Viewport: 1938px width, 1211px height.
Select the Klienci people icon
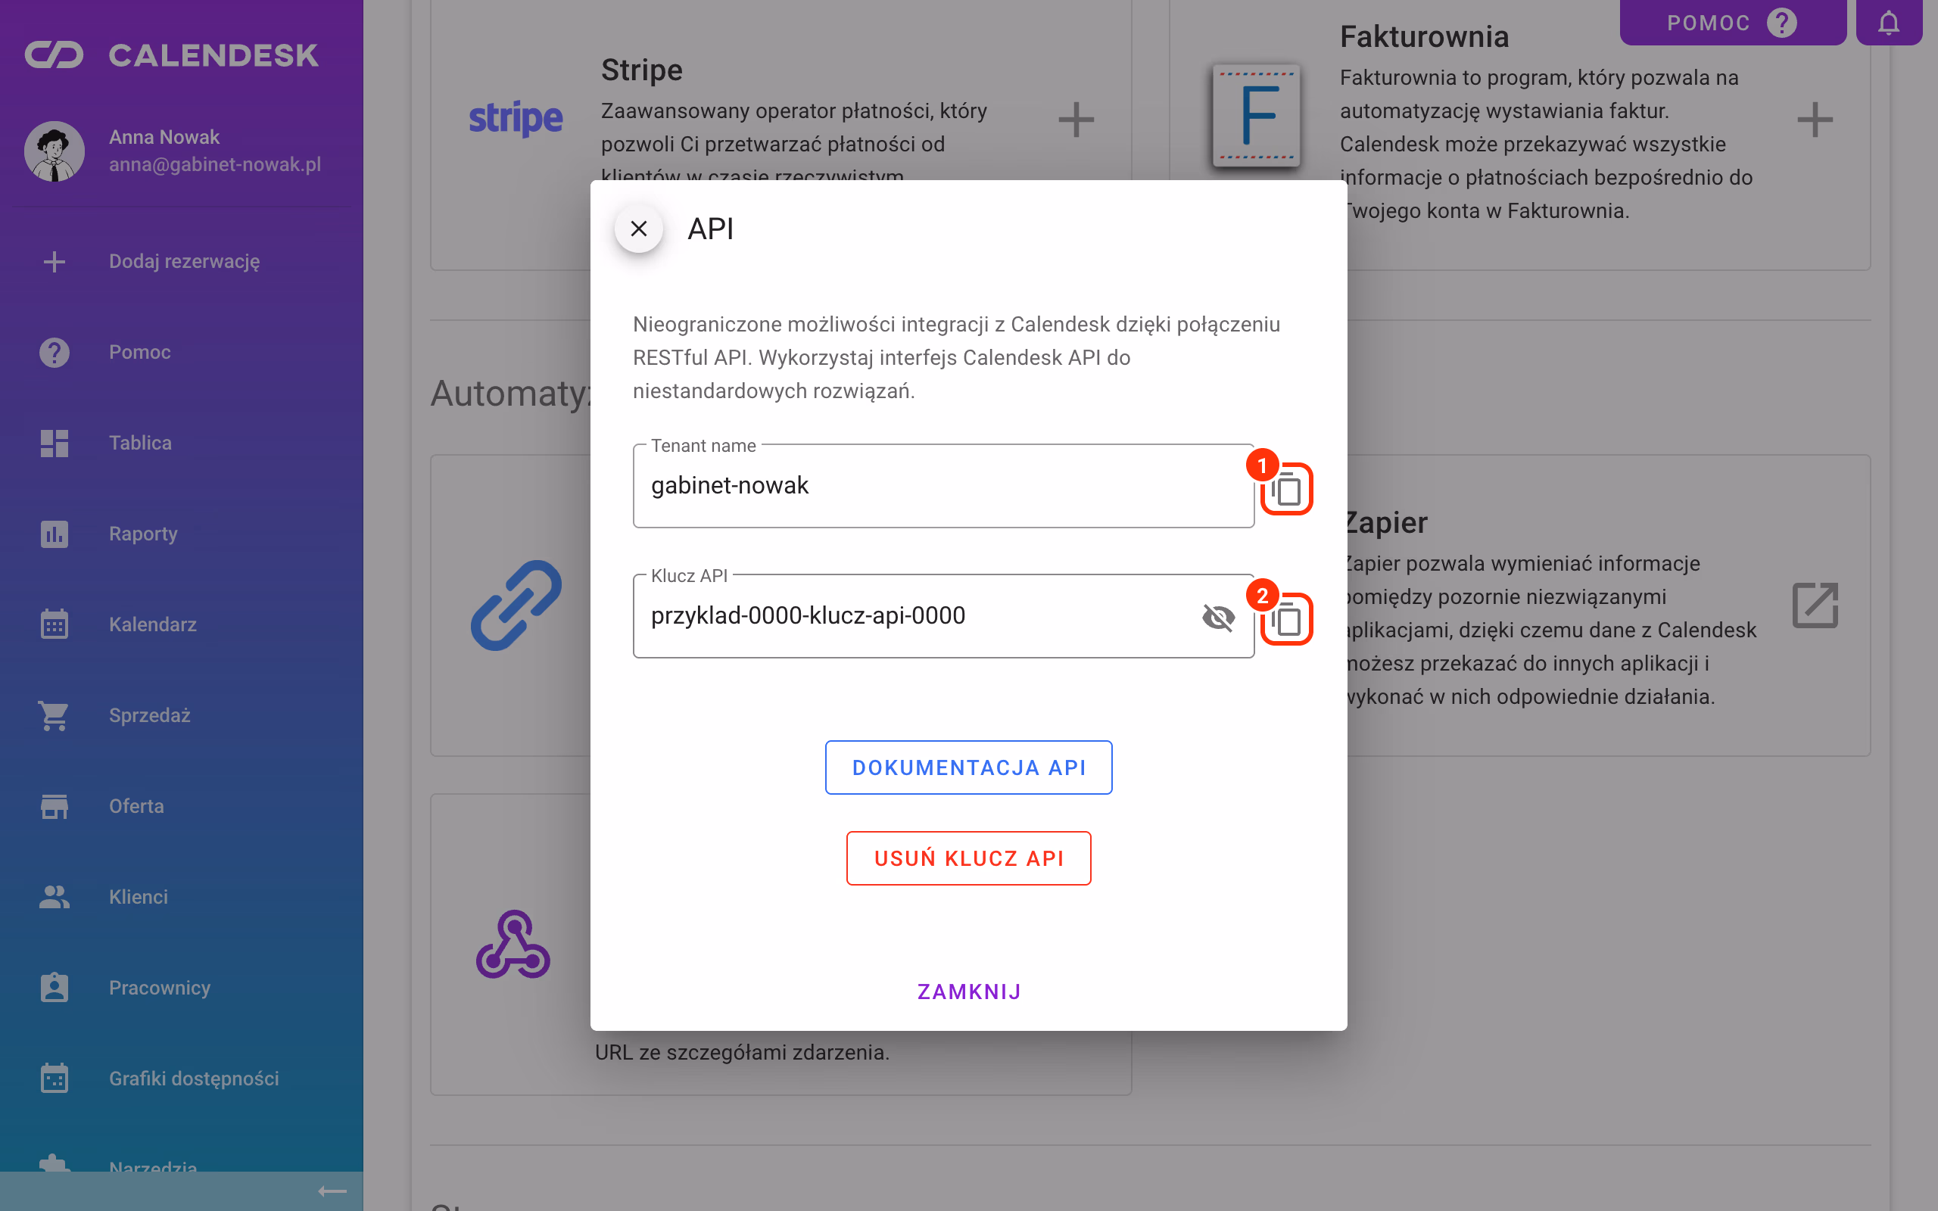(x=55, y=896)
